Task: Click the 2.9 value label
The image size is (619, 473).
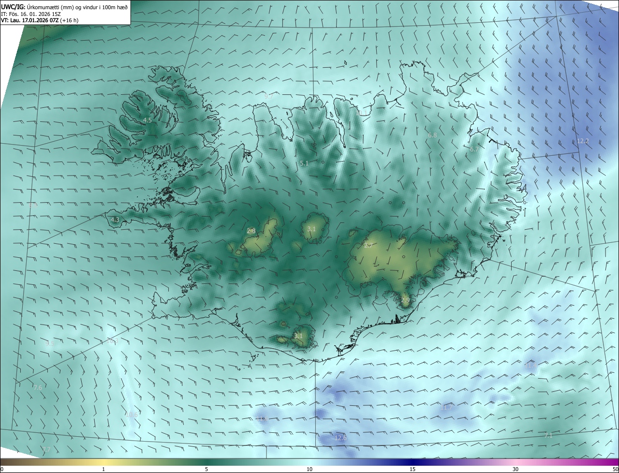Action: pyautogui.click(x=405, y=300)
